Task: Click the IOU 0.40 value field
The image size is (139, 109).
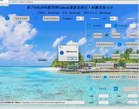Action: pos(113,18)
